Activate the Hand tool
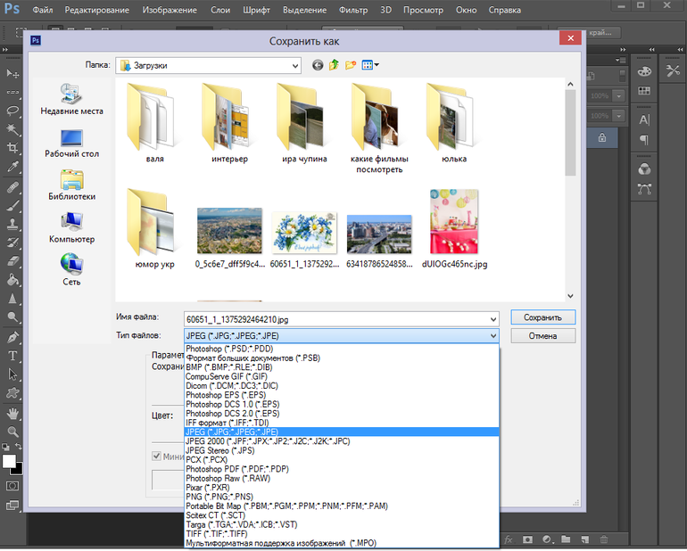The width and height of the screenshot is (687, 551). 12,414
